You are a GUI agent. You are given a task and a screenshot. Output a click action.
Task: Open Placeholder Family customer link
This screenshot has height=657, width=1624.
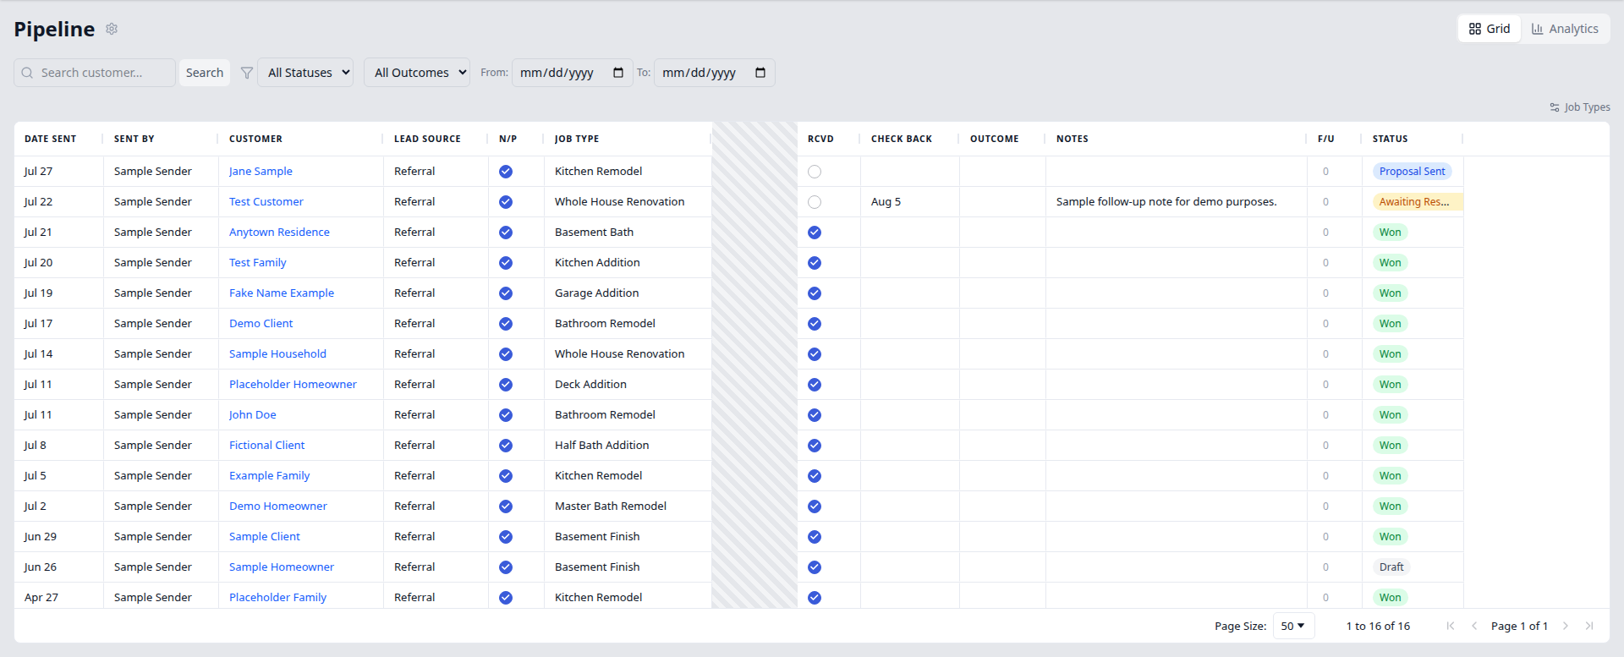coord(277,597)
